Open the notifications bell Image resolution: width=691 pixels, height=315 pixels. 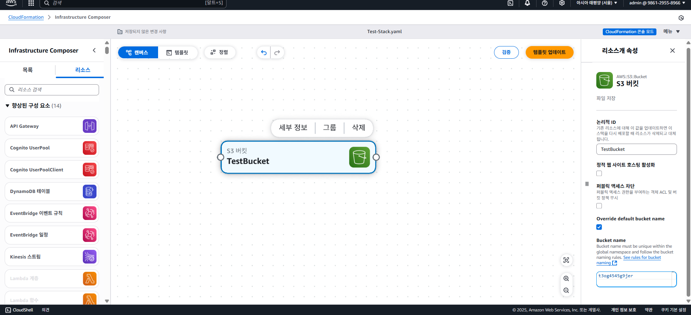(527, 3)
